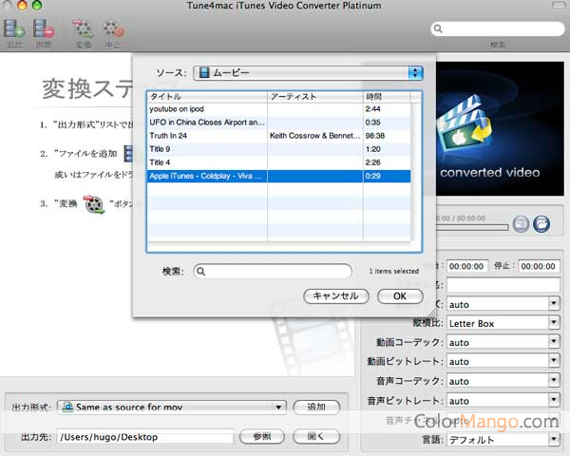
Task: Click the Stop conversion toolbar icon
Action: point(113,29)
